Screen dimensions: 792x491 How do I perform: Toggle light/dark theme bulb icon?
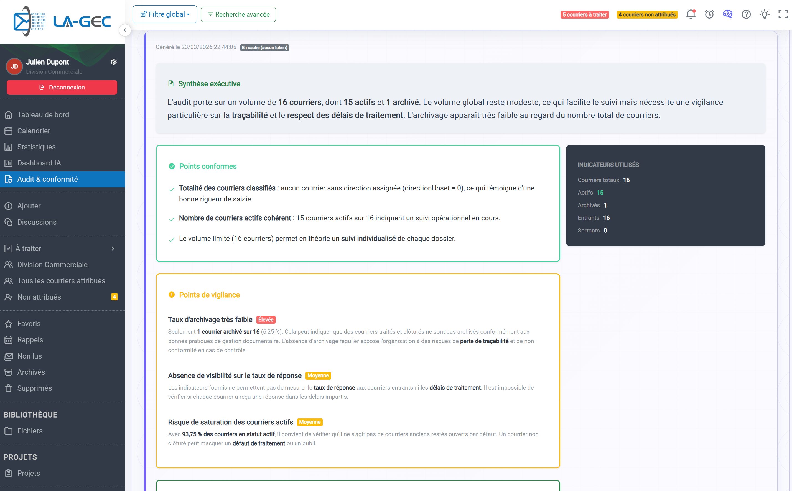pyautogui.click(x=765, y=14)
